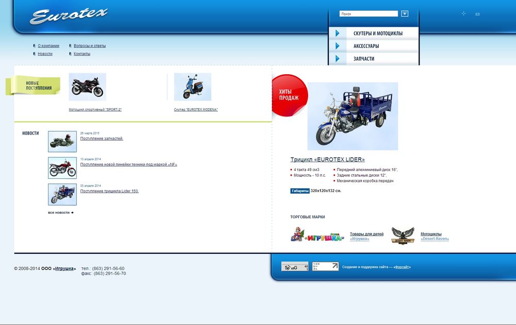Viewport: 516px width, 325px height.
Task: Open the Контакты page
Action: tap(82, 54)
